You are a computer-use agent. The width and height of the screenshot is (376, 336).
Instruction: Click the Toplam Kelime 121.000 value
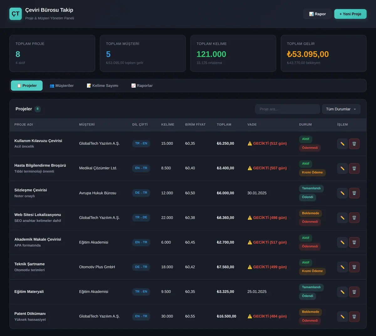[x=211, y=54]
